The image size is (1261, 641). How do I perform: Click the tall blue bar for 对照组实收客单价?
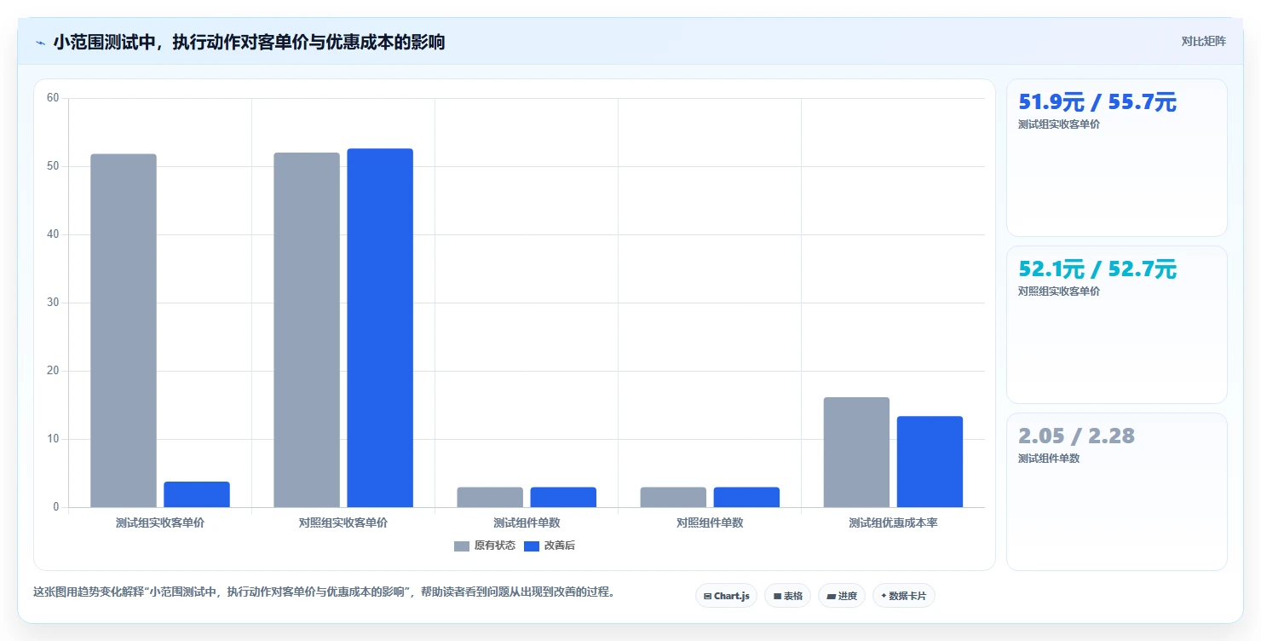[380, 328]
